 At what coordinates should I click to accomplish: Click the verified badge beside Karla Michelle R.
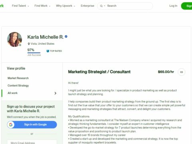tap(66, 36)
